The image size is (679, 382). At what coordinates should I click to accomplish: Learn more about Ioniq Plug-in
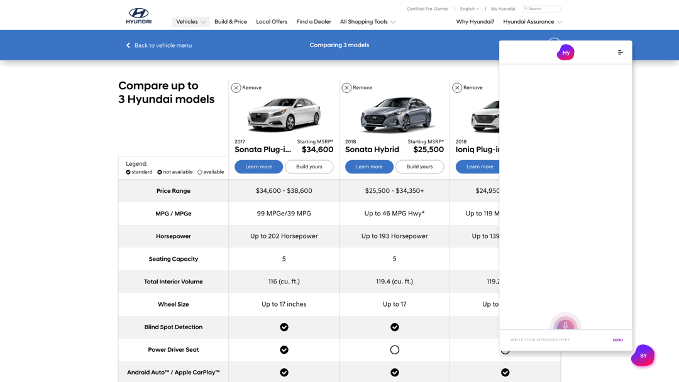[x=478, y=166]
